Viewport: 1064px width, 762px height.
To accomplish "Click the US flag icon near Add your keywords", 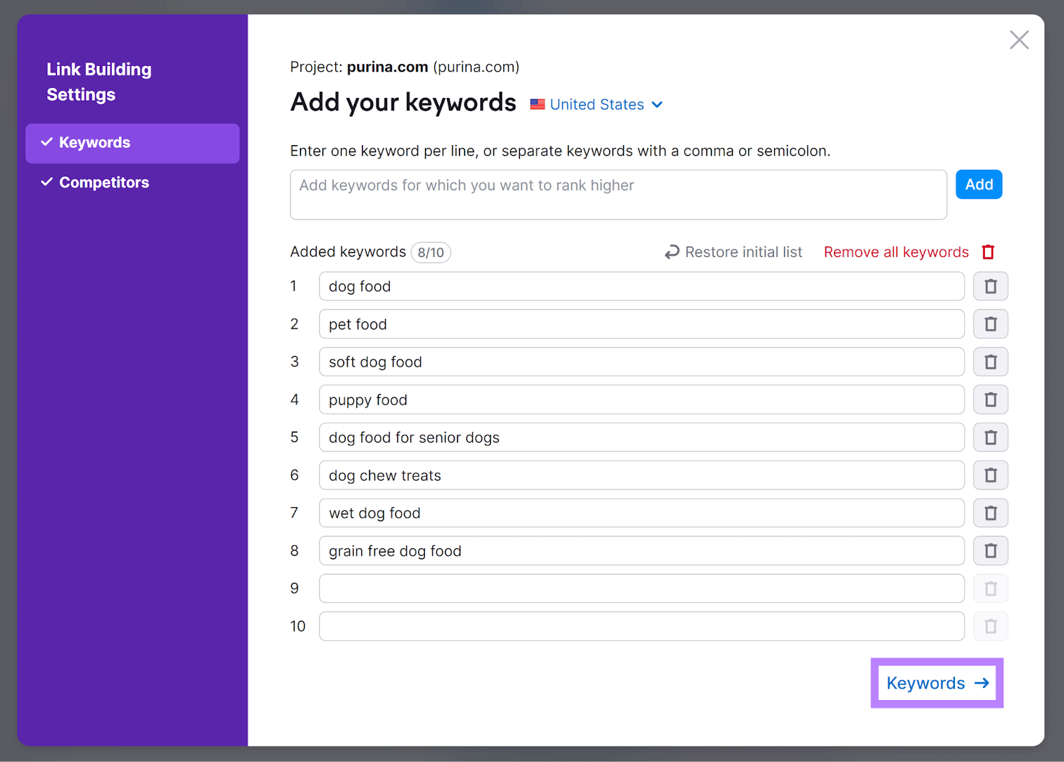I will click(x=537, y=104).
